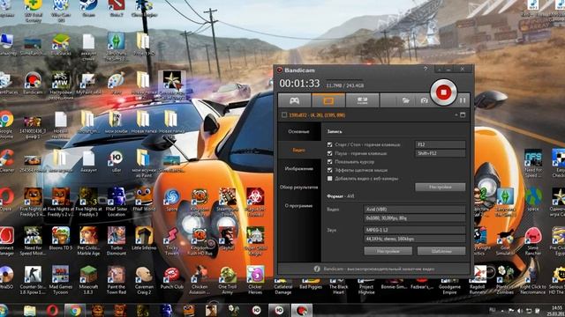Toggle the checkbox beside the orange resolution text
565x317 pixels.
284,115
